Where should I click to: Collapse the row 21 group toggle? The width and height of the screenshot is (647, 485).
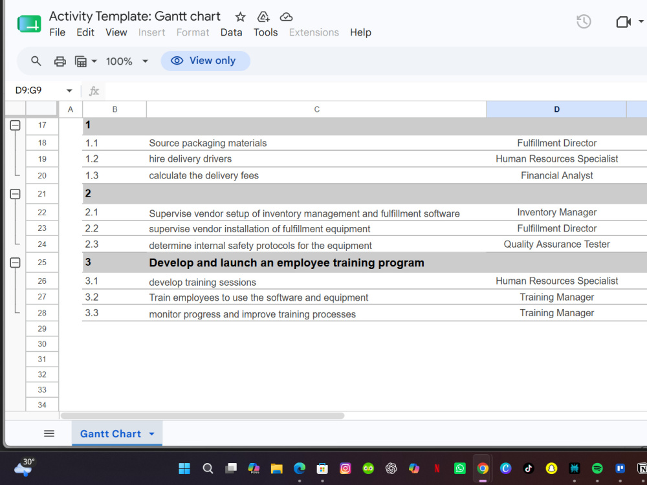click(x=15, y=193)
